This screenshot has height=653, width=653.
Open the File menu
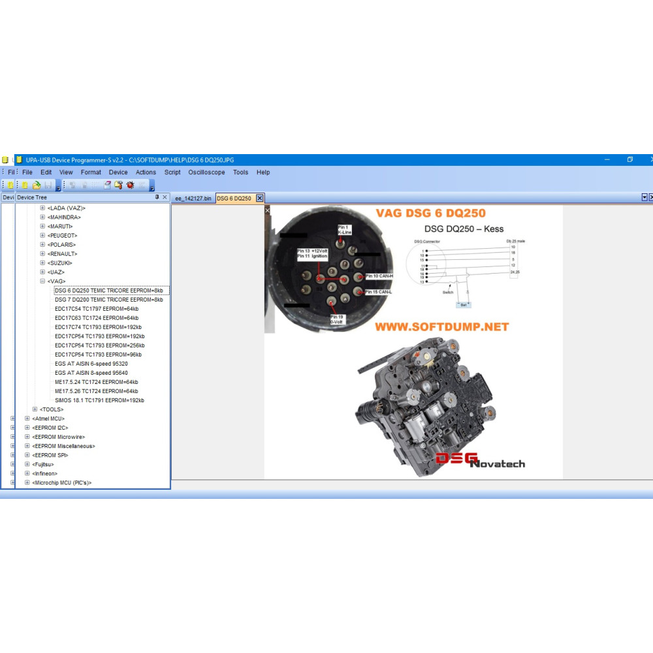point(27,172)
